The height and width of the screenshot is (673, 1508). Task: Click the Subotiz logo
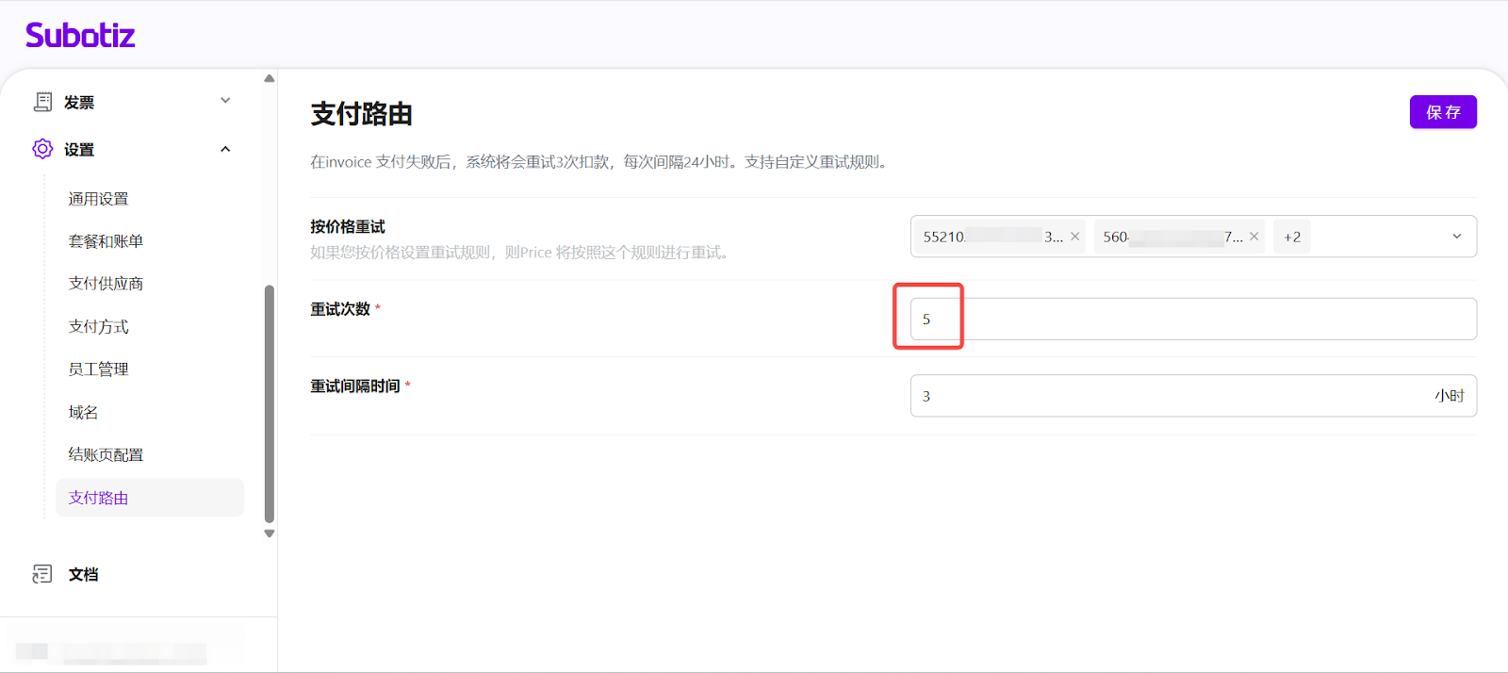click(80, 36)
